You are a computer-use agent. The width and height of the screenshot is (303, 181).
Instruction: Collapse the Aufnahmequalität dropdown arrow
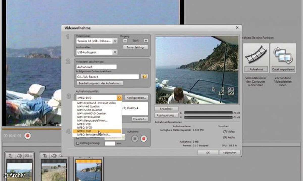pos(120,98)
